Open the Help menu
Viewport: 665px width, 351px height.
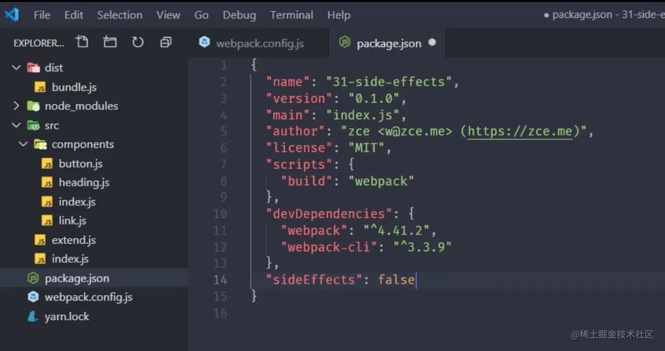point(339,15)
